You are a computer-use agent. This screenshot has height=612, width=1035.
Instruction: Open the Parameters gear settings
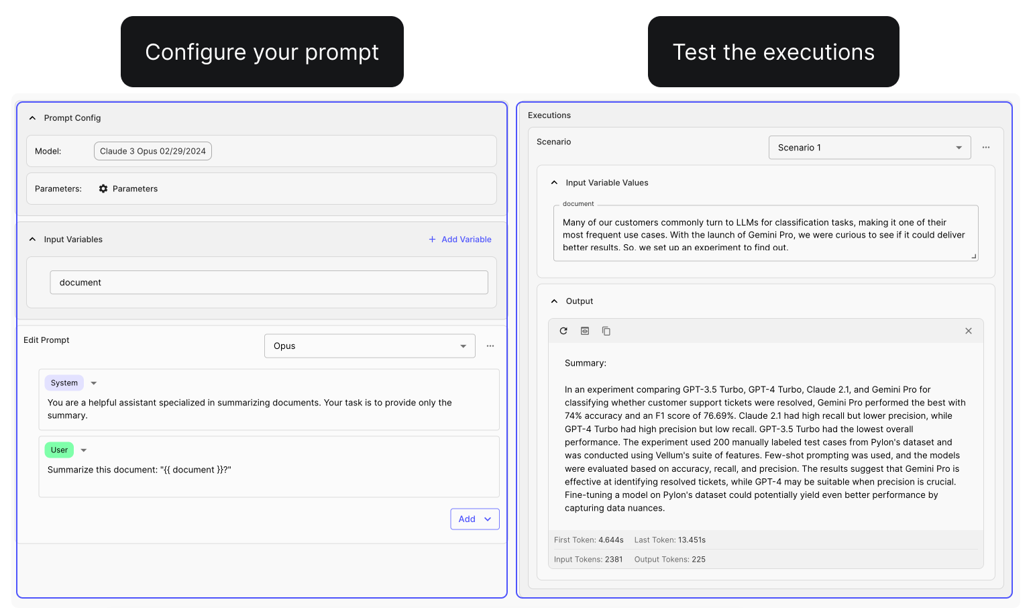pos(103,189)
